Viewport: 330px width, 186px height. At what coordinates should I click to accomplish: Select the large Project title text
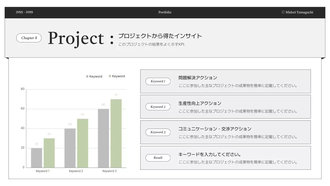coord(76,38)
